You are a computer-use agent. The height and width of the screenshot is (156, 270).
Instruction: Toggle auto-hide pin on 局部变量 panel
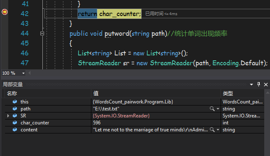258,84
